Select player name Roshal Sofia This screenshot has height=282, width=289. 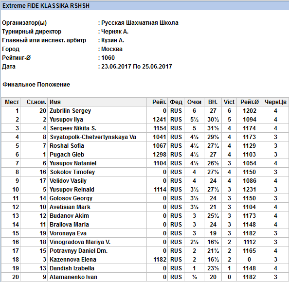pos(67,146)
